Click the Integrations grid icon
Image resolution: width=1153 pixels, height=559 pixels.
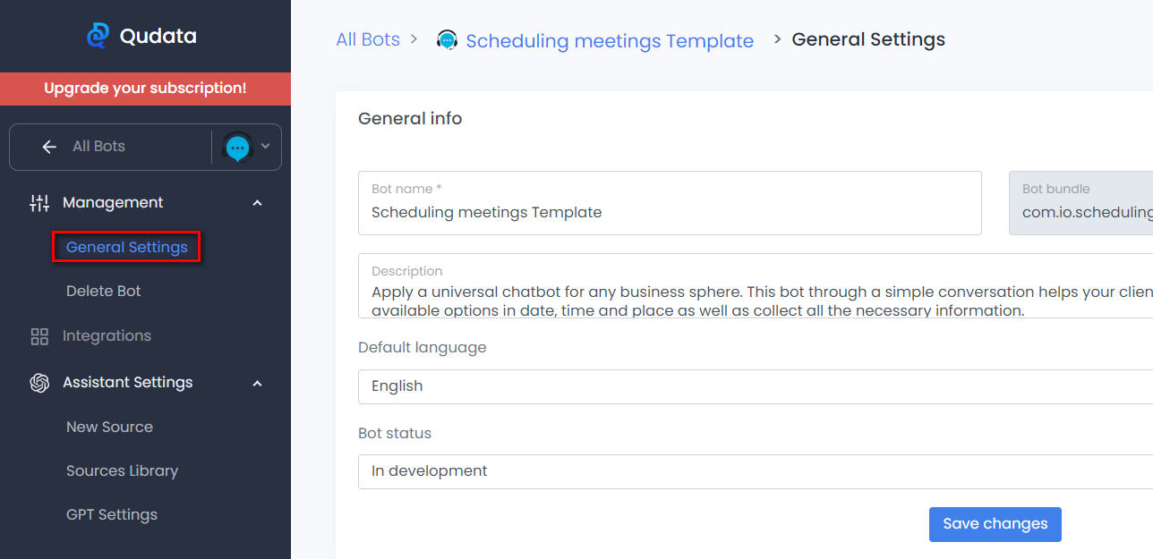point(39,336)
